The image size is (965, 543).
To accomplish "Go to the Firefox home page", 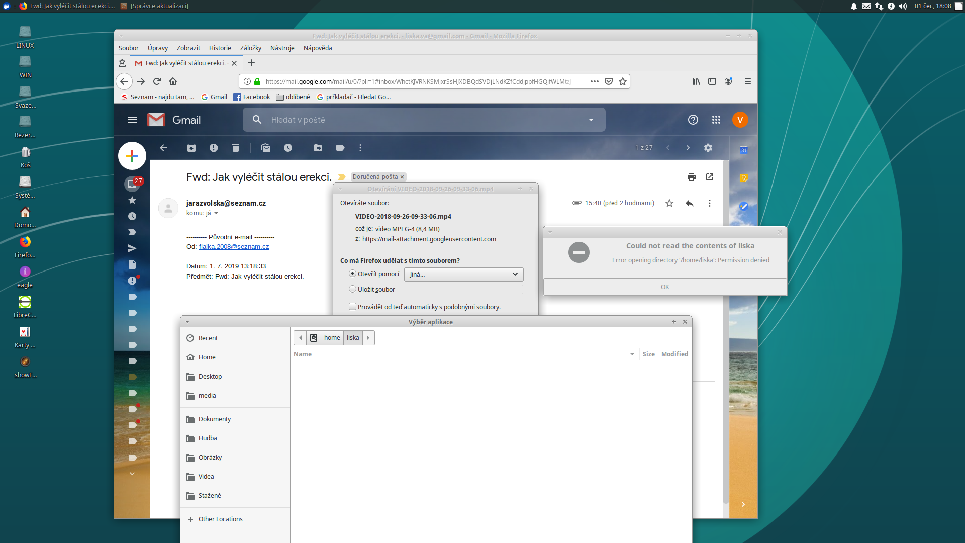I will (x=173, y=81).
